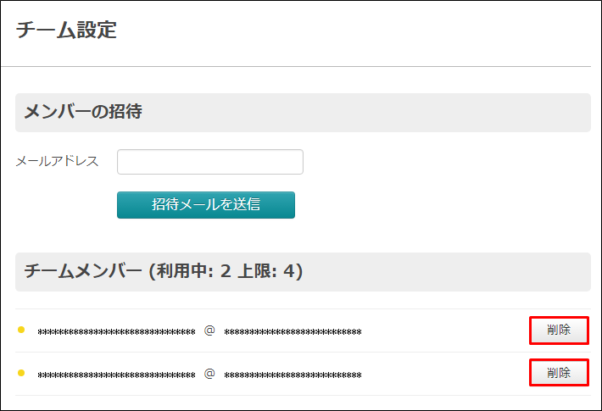Select the second member's masked username
Viewport: 602px width, 411px height.
click(117, 375)
